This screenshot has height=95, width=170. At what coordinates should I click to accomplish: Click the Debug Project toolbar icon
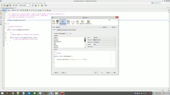(x=42, y=5)
